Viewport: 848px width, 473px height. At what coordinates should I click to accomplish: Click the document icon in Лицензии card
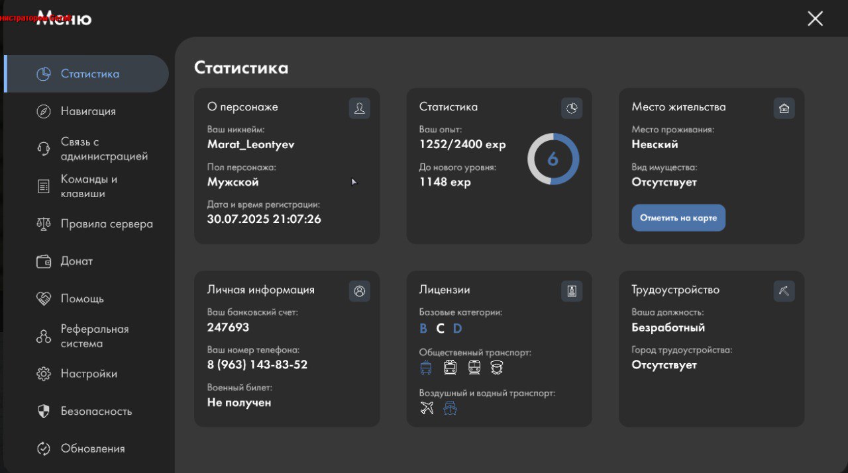tap(571, 290)
